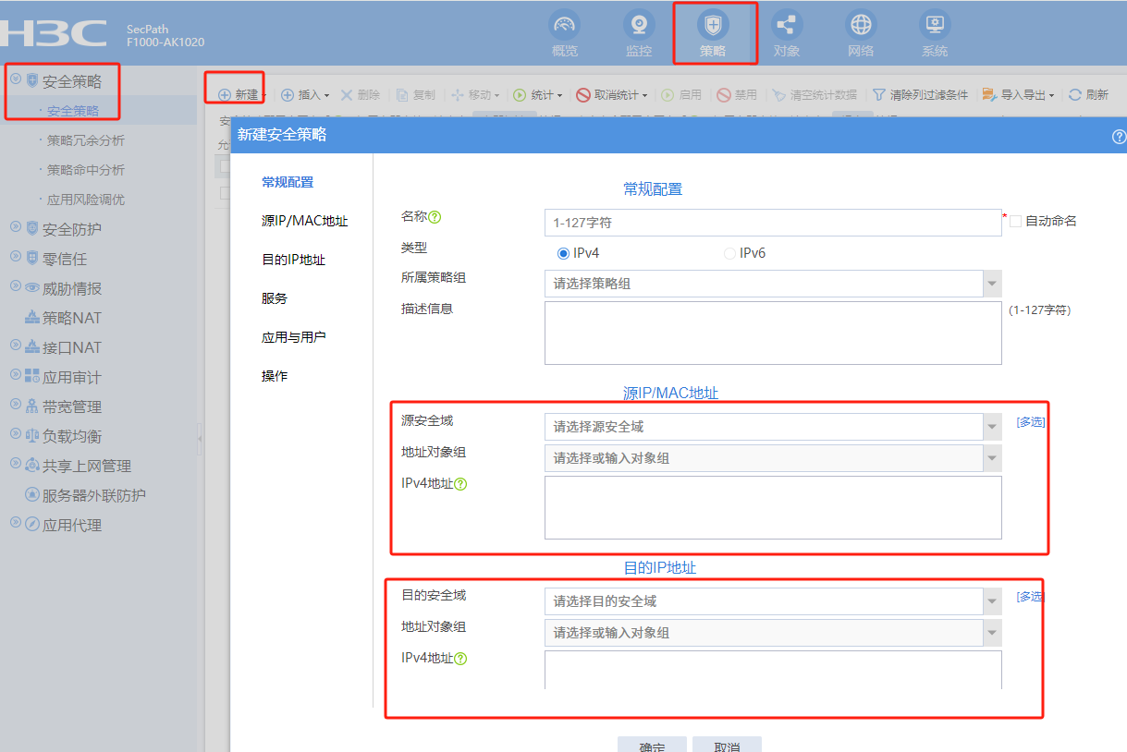
Task: Click the 取消 cancel button
Action: tap(727, 746)
